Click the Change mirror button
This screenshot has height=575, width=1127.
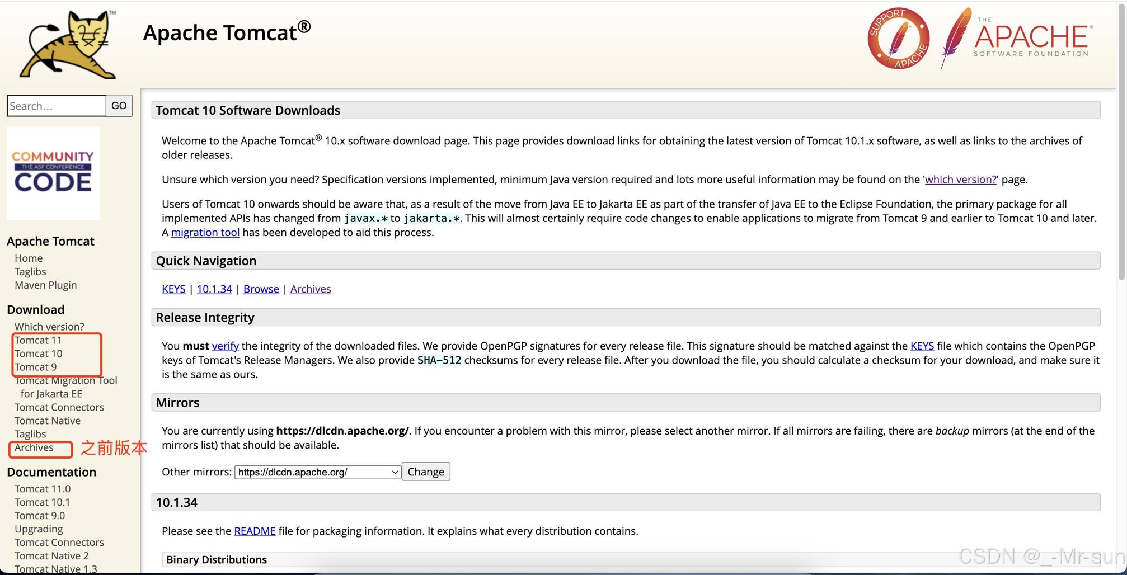pos(426,472)
